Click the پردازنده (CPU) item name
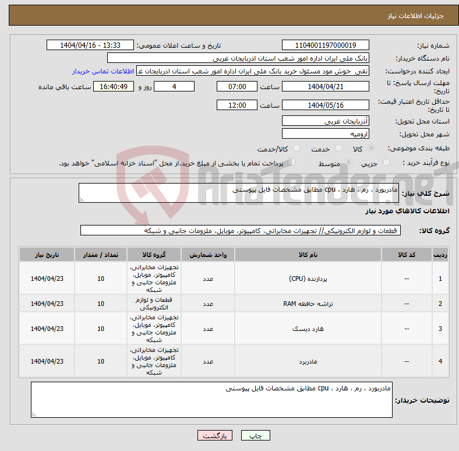This screenshot has width=459, height=451. pyautogui.click(x=308, y=279)
